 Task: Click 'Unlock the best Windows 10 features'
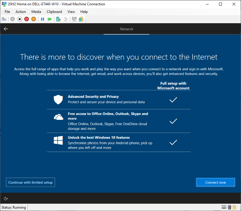99,138
